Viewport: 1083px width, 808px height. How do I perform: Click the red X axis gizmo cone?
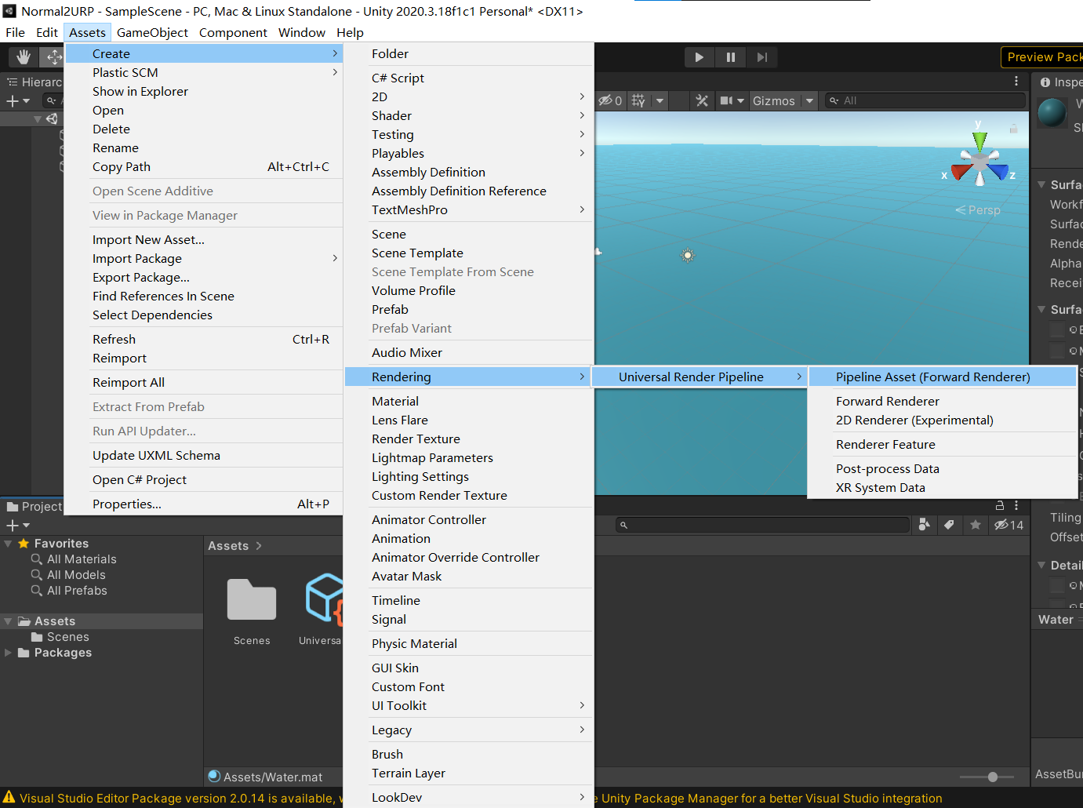coord(961,171)
